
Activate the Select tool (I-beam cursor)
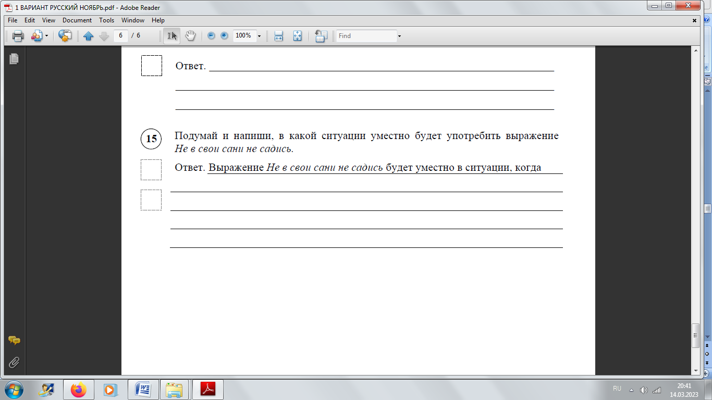click(x=172, y=35)
